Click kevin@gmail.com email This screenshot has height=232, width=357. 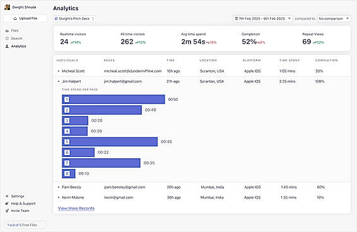click(x=119, y=197)
